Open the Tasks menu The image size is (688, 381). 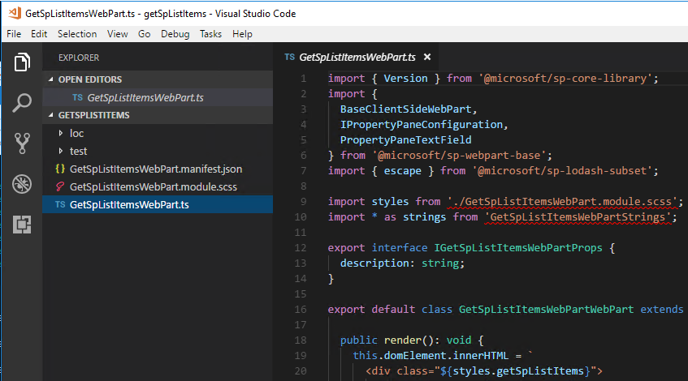click(210, 34)
